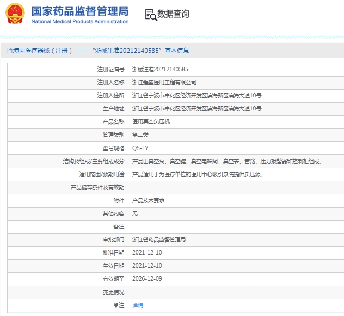Click expiry date 2026-12-09
The width and height of the screenshot is (344, 316).
[x=147, y=278]
